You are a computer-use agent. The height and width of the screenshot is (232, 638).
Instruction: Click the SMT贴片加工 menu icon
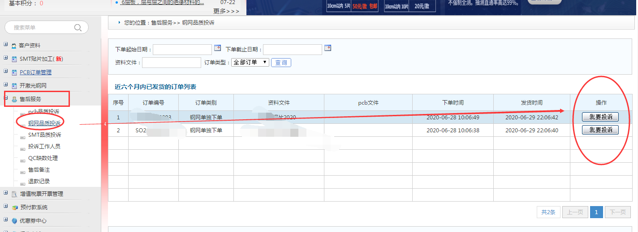[x=14, y=59]
